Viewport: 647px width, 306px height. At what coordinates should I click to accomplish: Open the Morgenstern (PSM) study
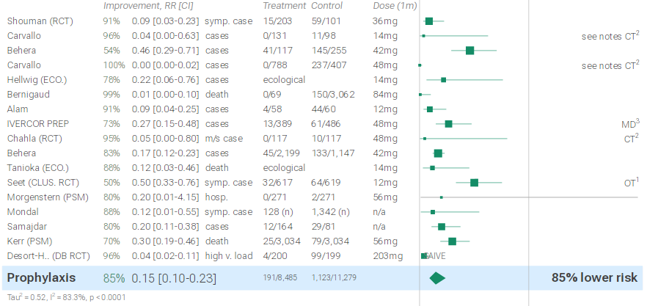click(48, 197)
